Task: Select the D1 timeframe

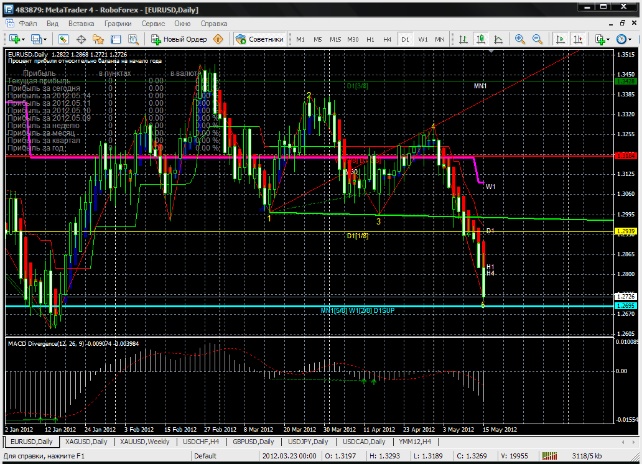Action: [405, 39]
